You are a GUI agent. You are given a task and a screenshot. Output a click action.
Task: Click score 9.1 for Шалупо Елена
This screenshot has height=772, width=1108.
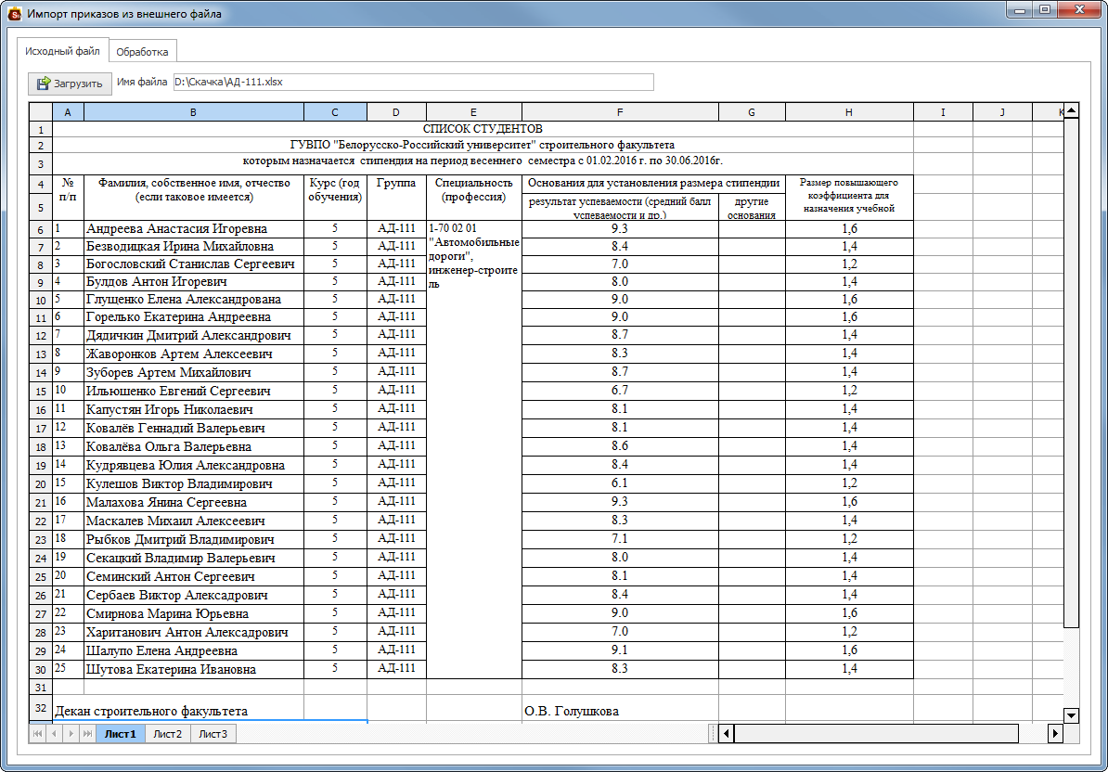pyautogui.click(x=620, y=650)
